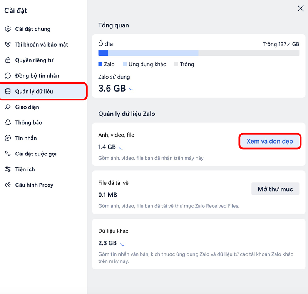Go to Quyền riêng tư settings
Image resolution: width=308 pixels, height=294 pixels.
[43, 60]
